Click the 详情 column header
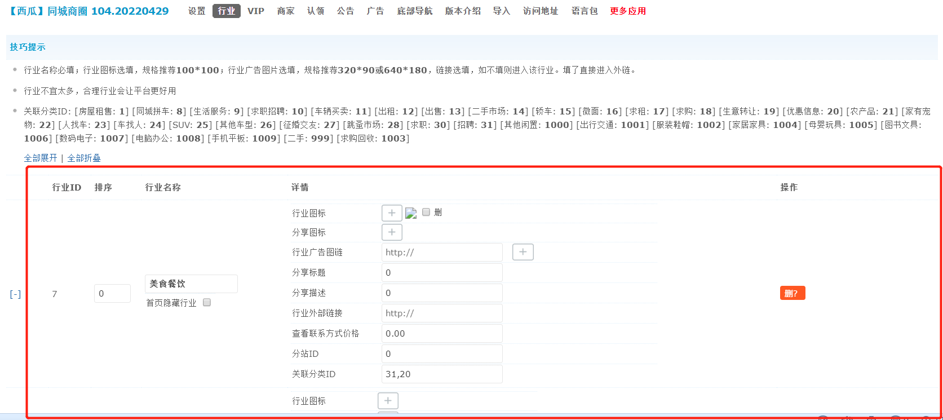The height and width of the screenshot is (420, 943). pyautogui.click(x=300, y=187)
